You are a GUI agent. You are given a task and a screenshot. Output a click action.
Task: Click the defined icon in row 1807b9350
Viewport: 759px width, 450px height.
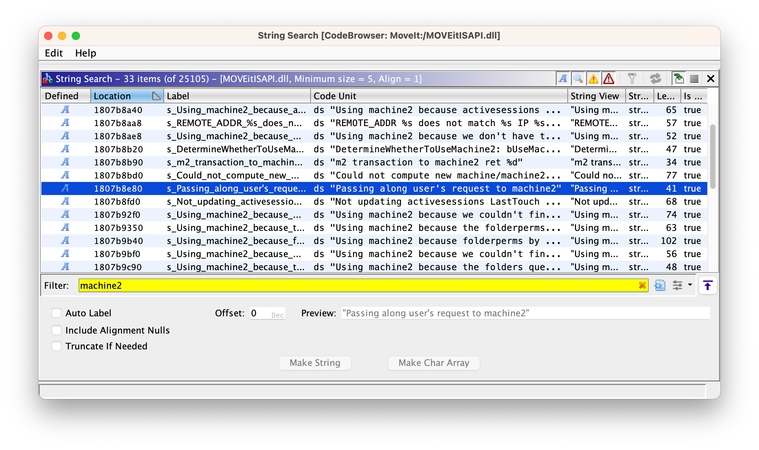coord(65,227)
